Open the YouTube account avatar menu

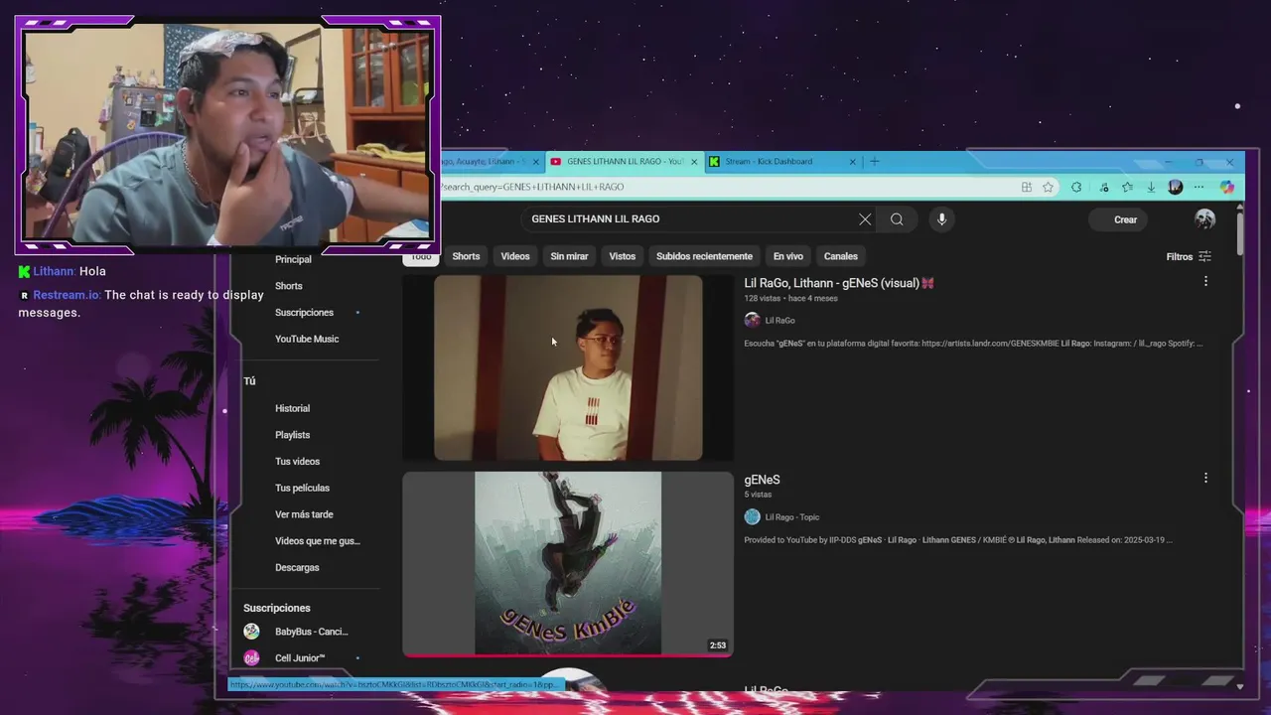click(x=1204, y=219)
